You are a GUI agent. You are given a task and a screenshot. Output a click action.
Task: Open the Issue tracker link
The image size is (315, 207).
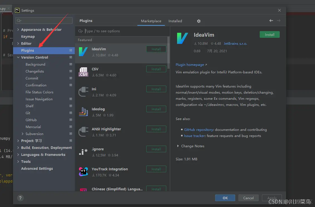[194, 136]
